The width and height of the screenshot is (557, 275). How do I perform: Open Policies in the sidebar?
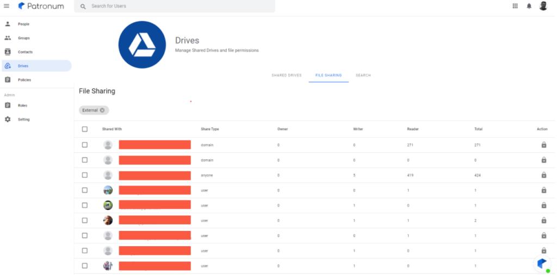tap(36, 80)
